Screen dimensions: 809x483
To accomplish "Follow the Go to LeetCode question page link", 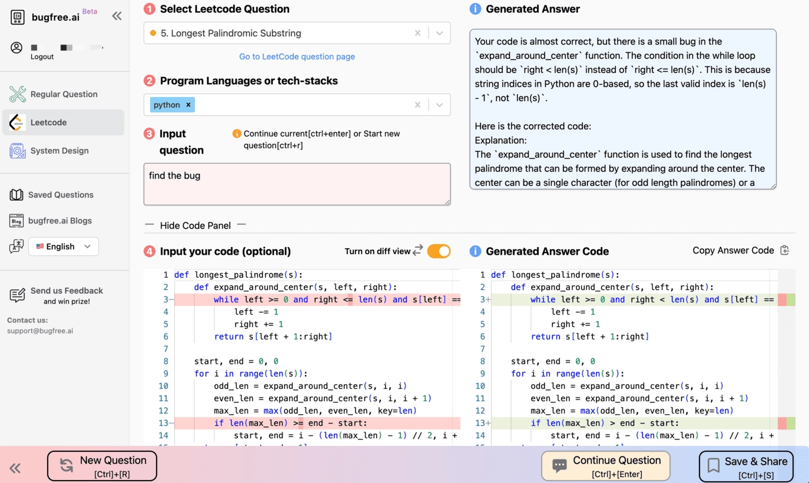I will 297,56.
